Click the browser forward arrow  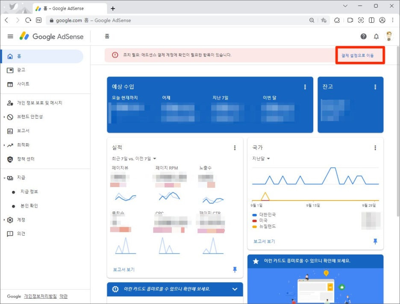click(x=18, y=20)
